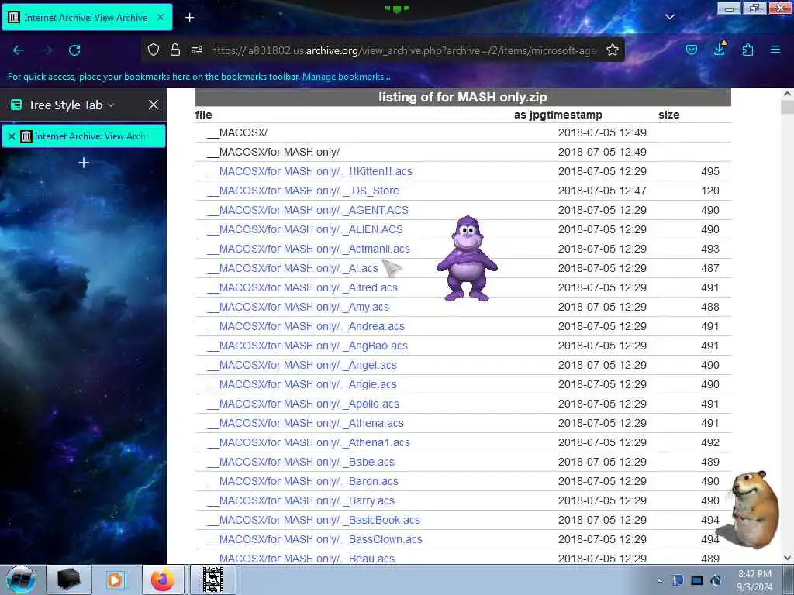This screenshot has height=595, width=794.
Task: Open the ._Angel.acs file link
Action: [x=302, y=366]
